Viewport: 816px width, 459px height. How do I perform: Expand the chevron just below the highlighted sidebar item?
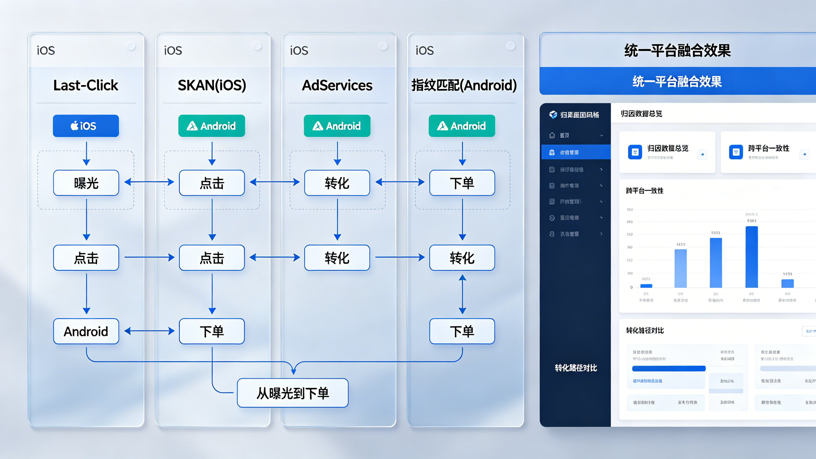[602, 169]
